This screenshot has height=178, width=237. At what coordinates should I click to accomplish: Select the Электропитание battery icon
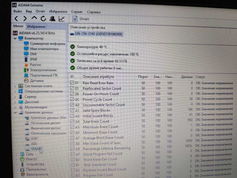(x=26, y=70)
